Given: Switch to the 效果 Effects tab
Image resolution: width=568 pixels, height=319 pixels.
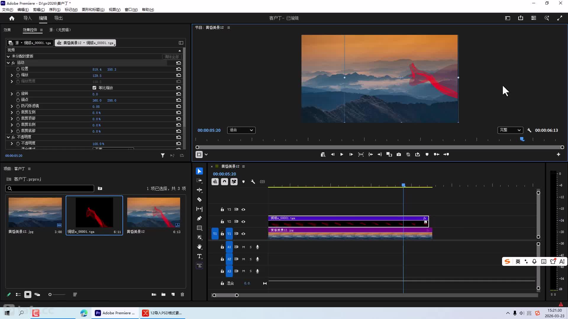Looking at the screenshot, I should (x=7, y=30).
